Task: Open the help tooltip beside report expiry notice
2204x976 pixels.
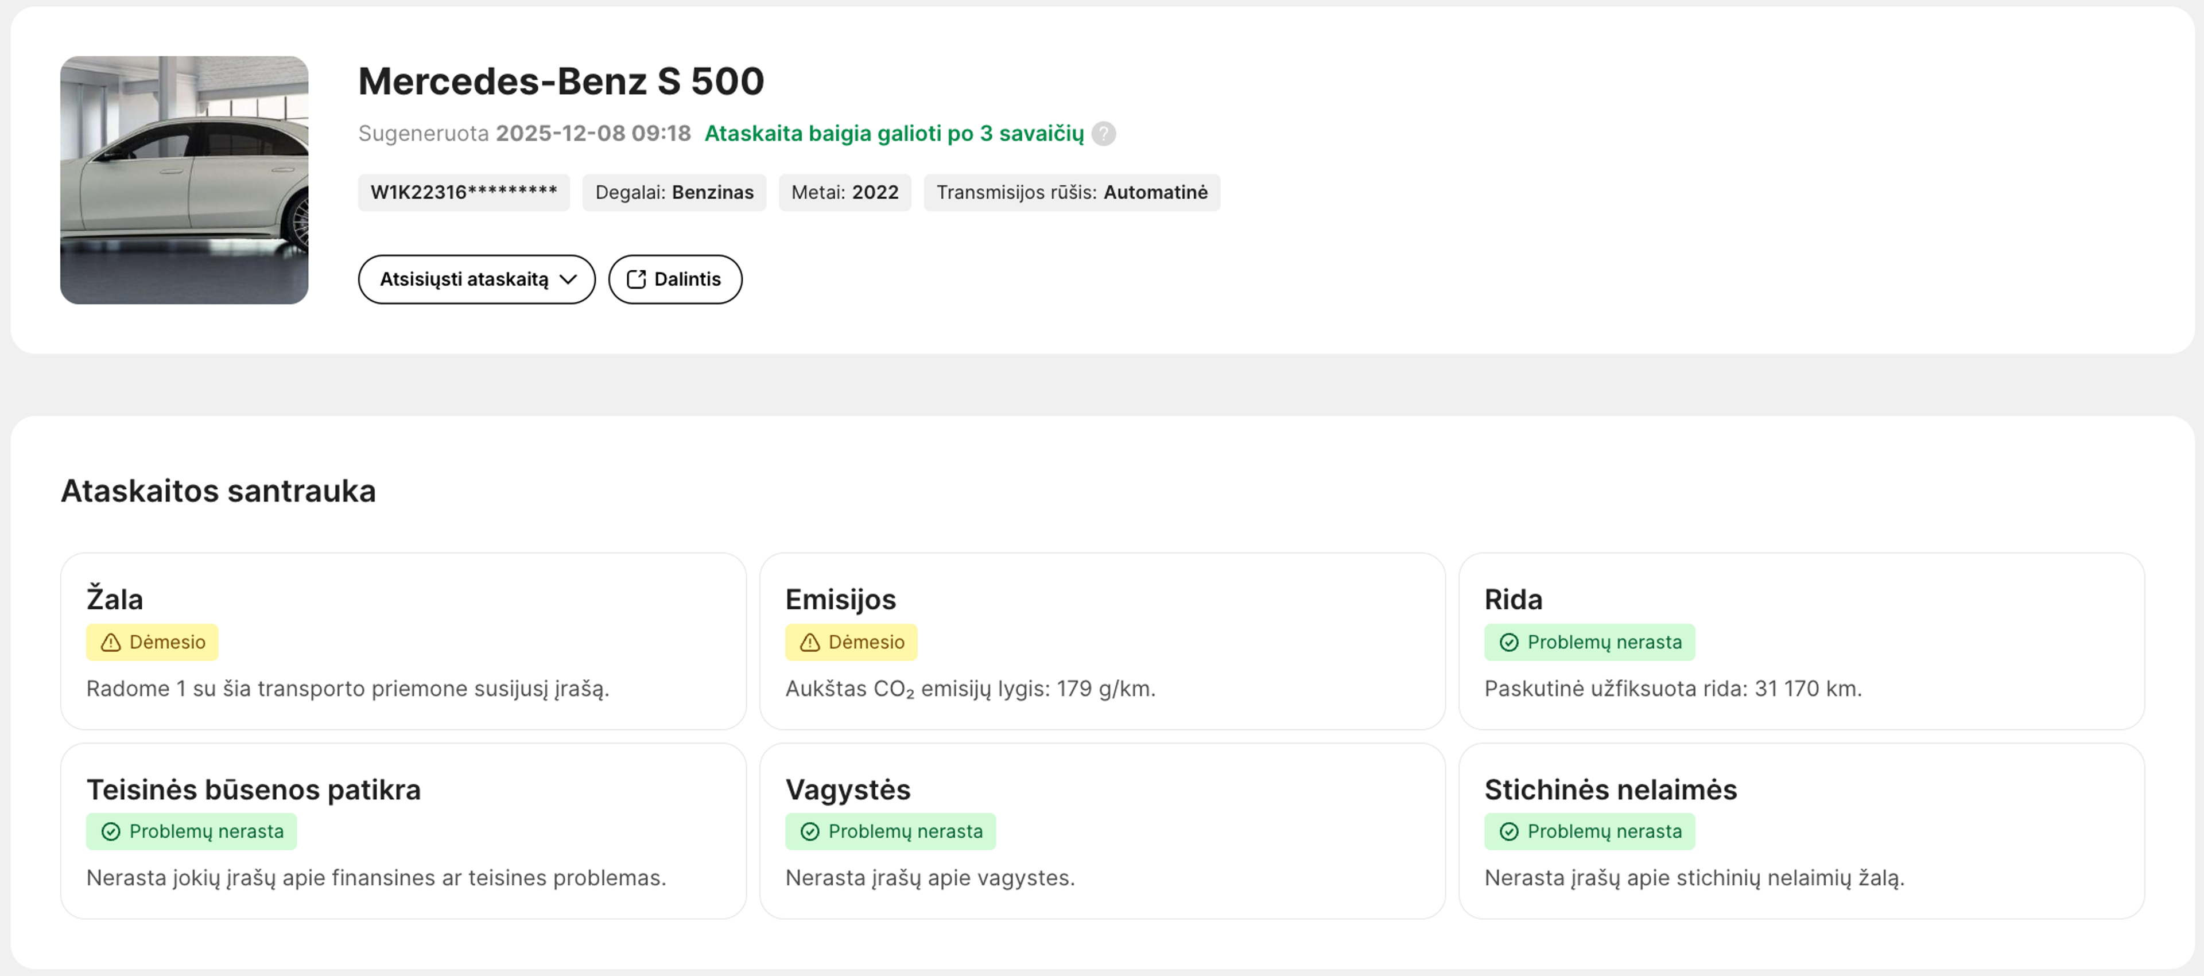Action: [x=1104, y=134]
